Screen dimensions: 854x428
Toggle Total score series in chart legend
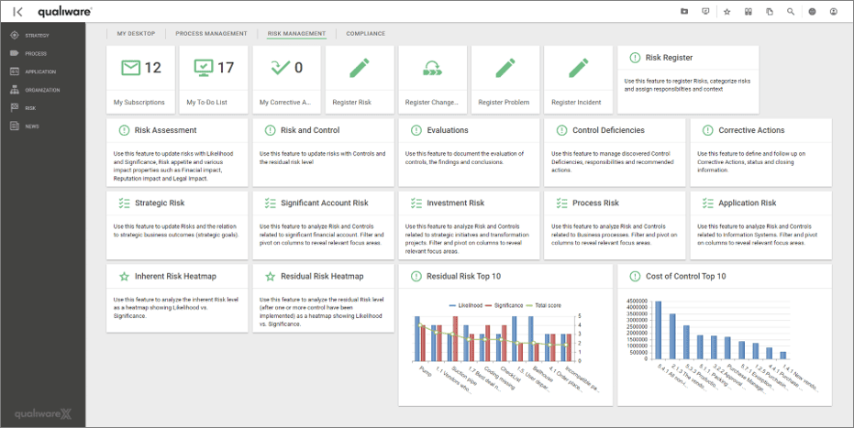[543, 305]
